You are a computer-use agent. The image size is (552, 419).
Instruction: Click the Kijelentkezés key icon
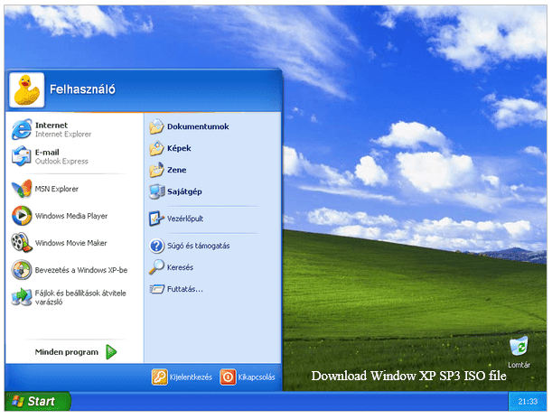160,377
